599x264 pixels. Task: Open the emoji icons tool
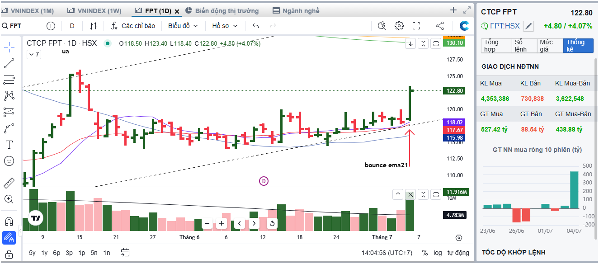(9, 161)
